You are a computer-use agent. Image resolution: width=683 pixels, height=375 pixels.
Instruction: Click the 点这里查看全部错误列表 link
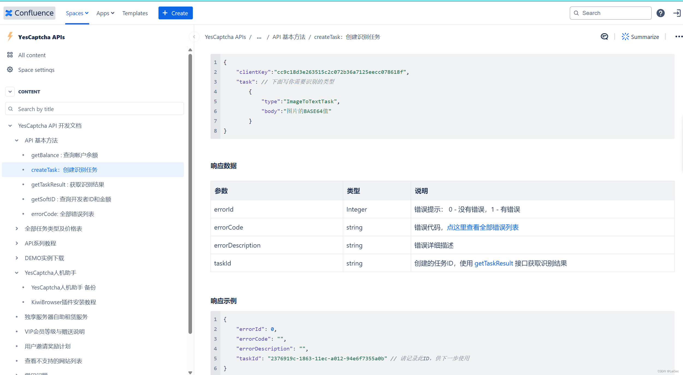(483, 227)
